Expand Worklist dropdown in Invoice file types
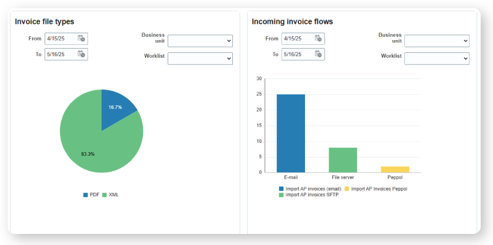Viewport: 493px width, 245px height. pos(200,58)
